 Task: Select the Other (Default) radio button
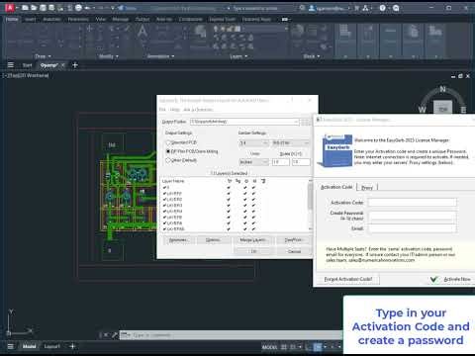click(x=168, y=160)
